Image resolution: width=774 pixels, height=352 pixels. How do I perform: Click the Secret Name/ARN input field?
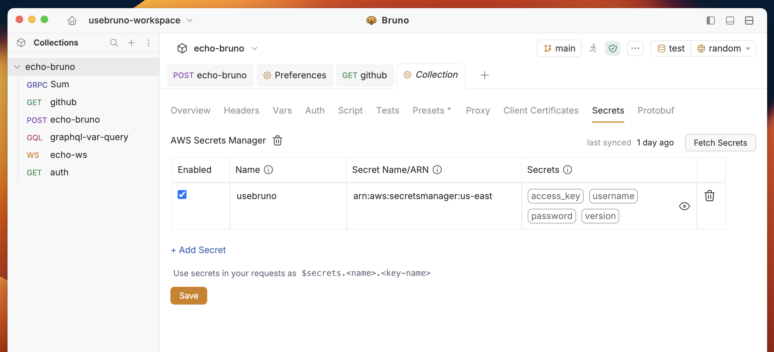(434, 196)
